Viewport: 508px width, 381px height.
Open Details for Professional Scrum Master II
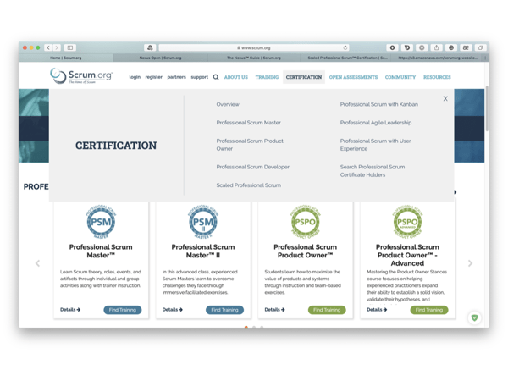pyautogui.click(x=173, y=310)
